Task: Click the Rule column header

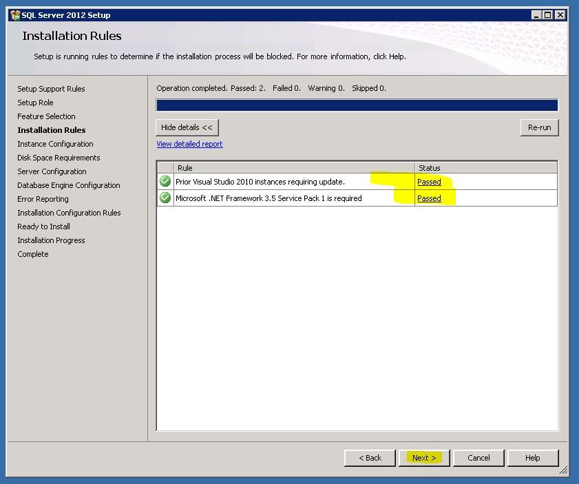Action: tap(294, 167)
